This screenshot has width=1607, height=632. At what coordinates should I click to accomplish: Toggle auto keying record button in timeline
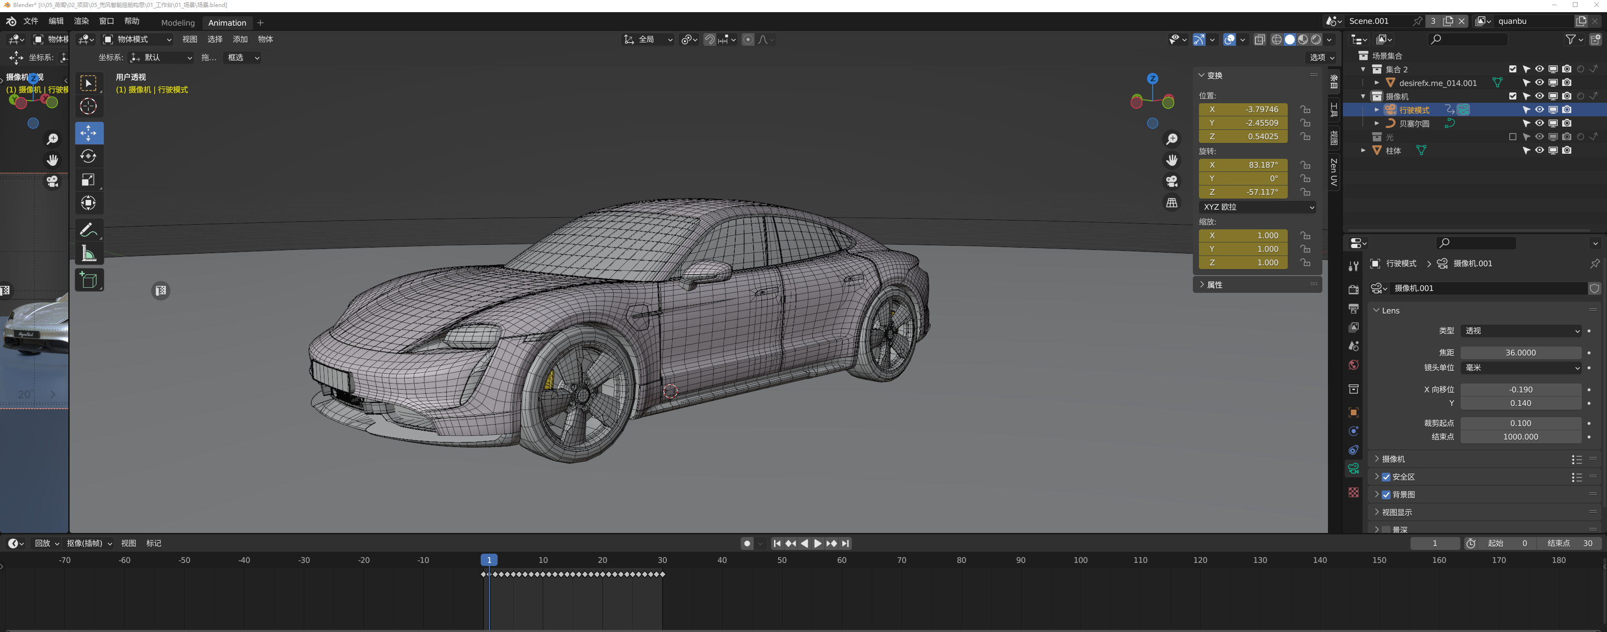pyautogui.click(x=747, y=544)
